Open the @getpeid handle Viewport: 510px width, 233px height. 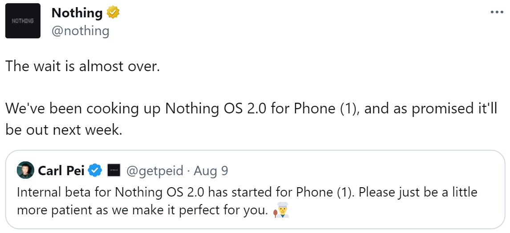click(x=154, y=171)
